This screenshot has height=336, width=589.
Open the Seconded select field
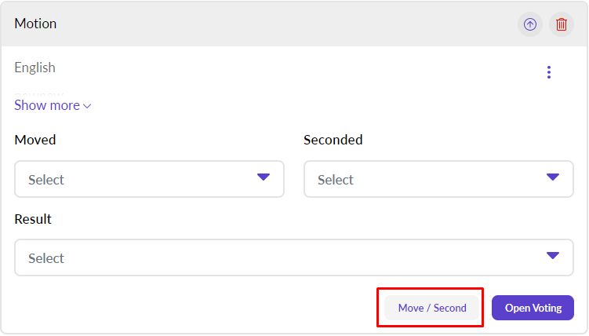point(424,179)
